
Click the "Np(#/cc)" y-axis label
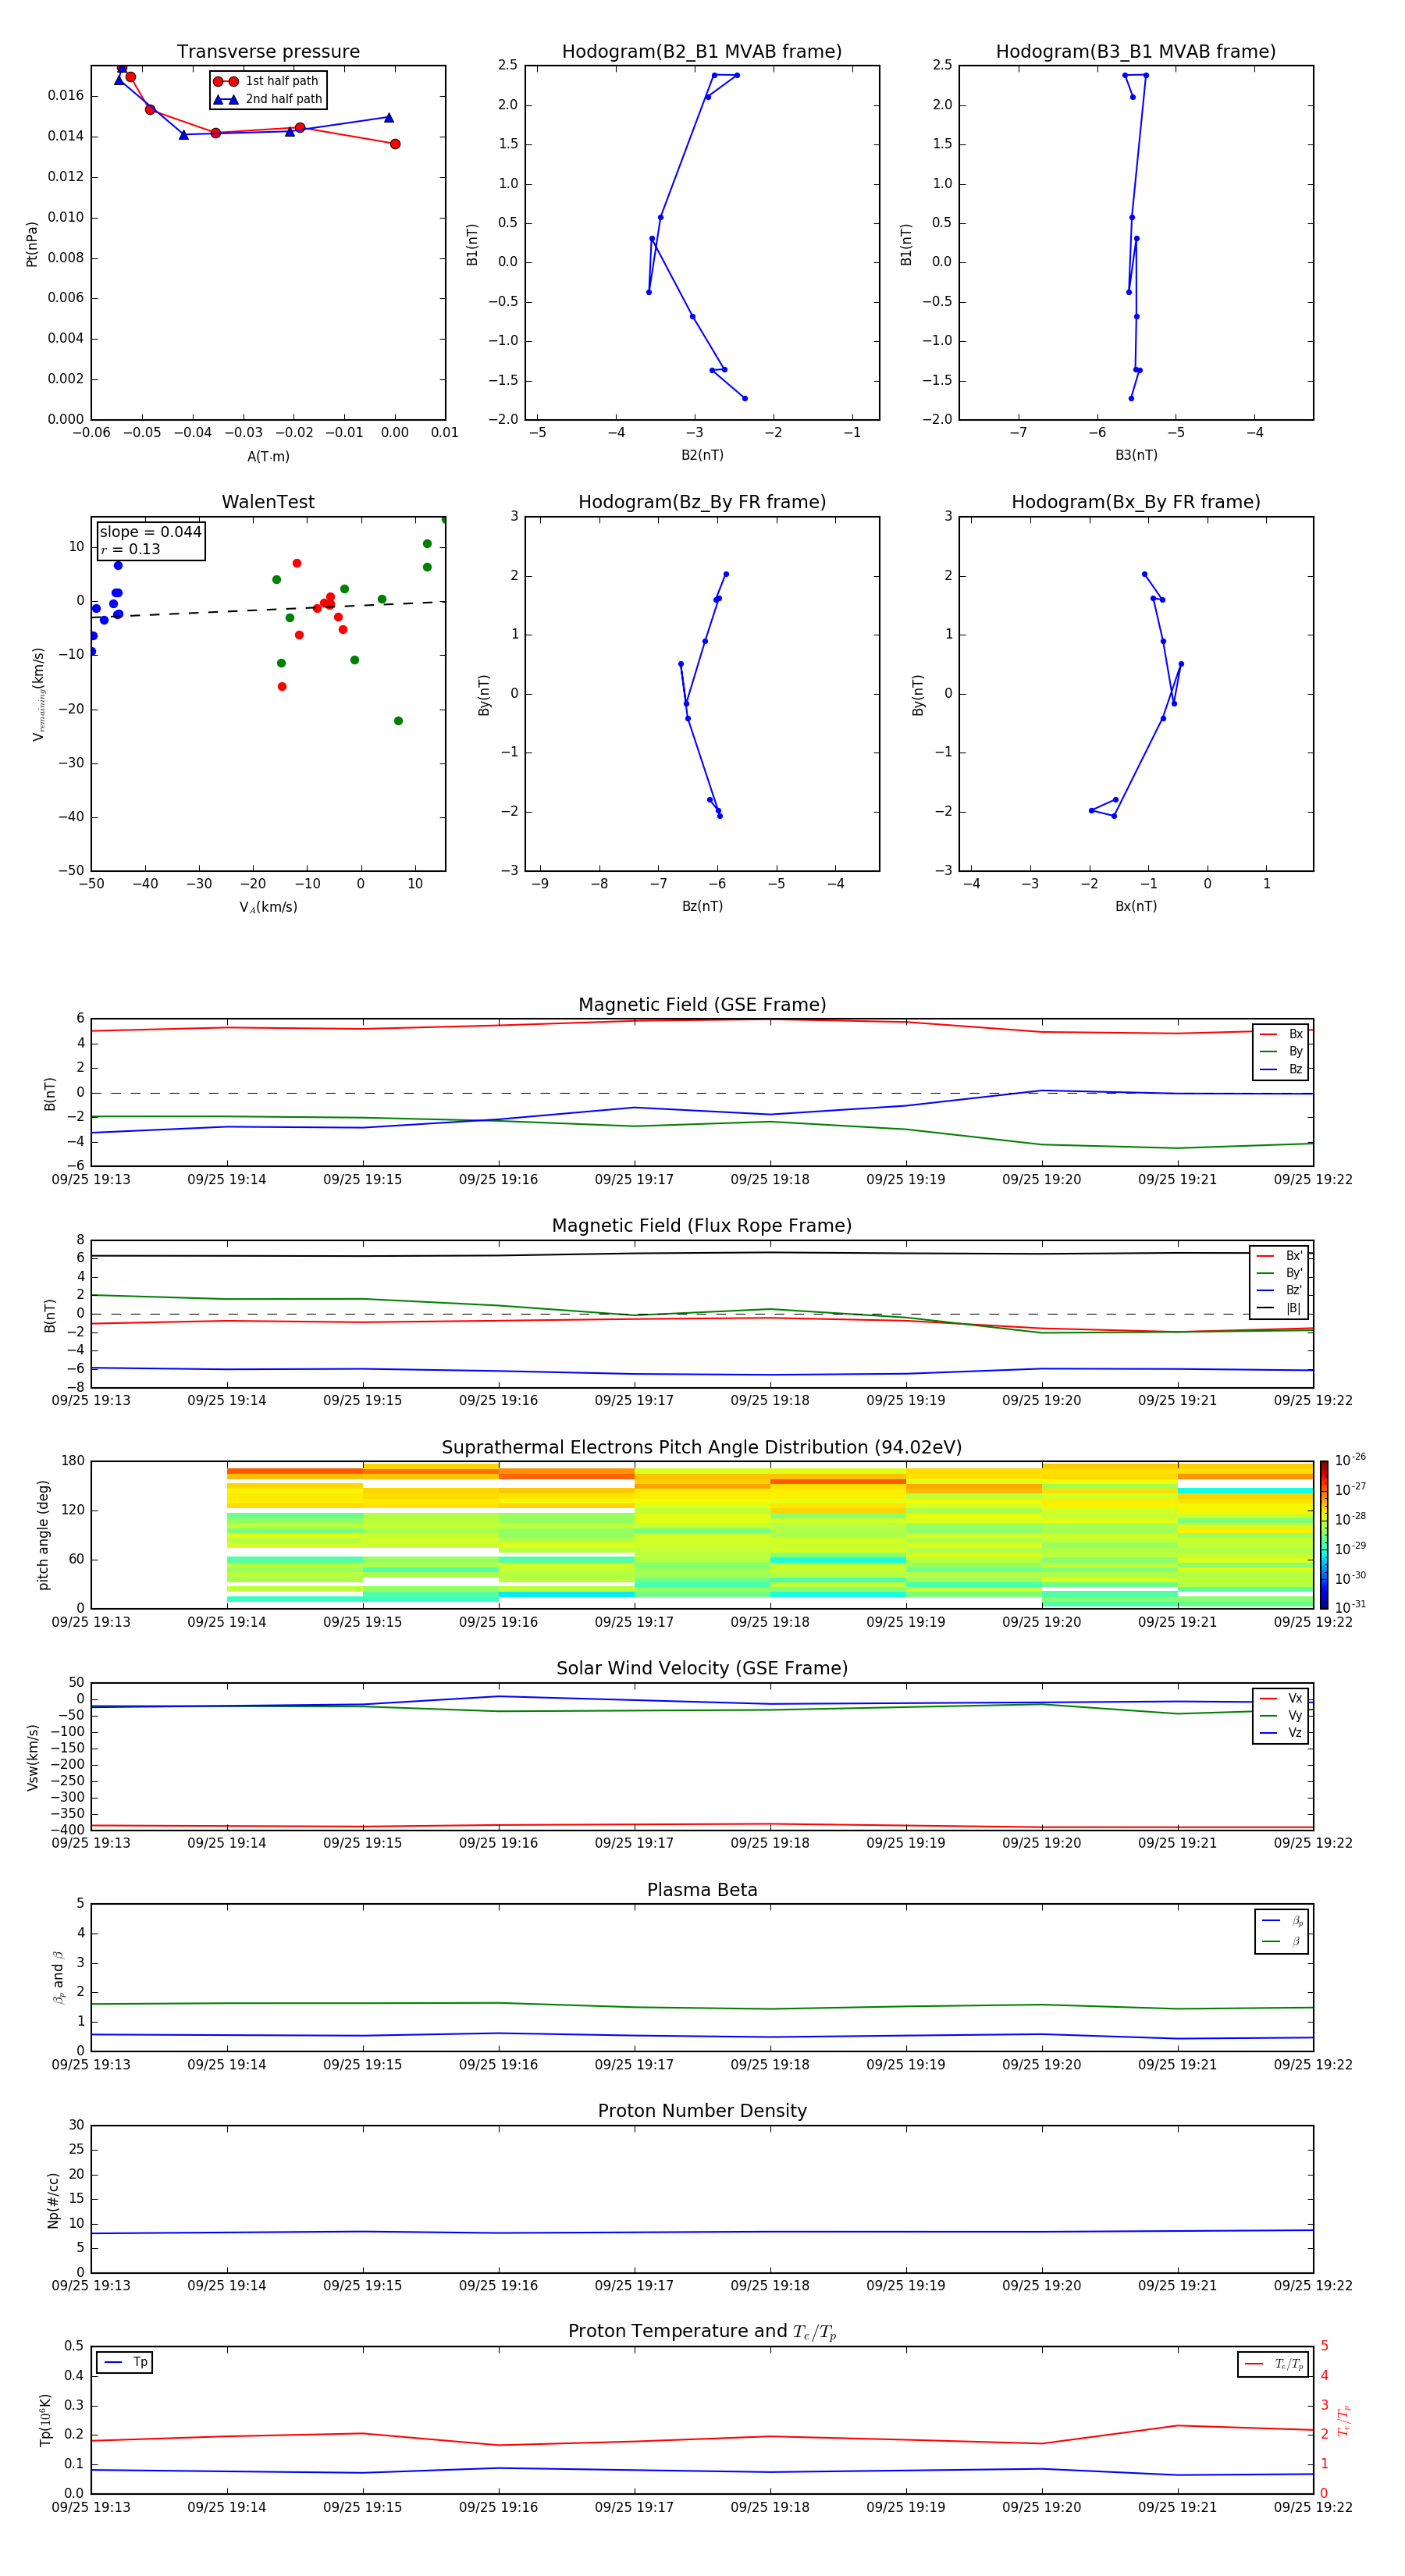tap(53, 2200)
